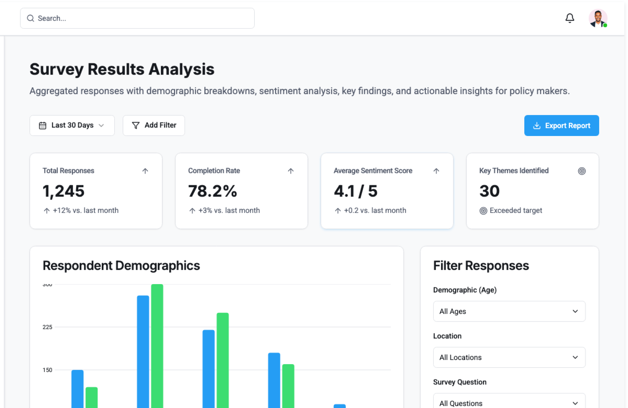Expand the All Ages dropdown
Screen dimensions: 628x408
(509, 311)
